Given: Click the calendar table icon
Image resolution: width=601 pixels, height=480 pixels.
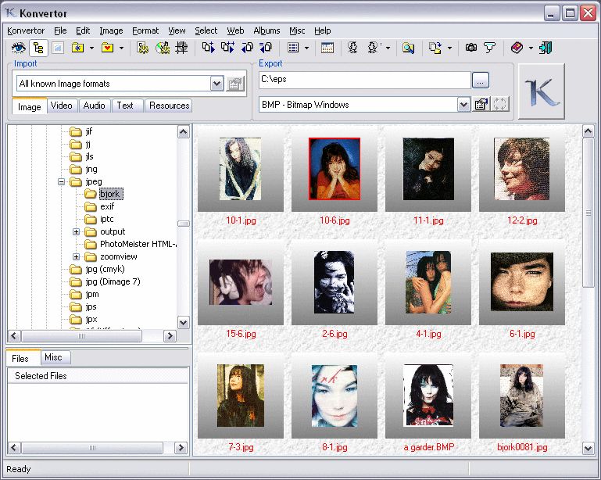Looking at the screenshot, I should (327, 48).
